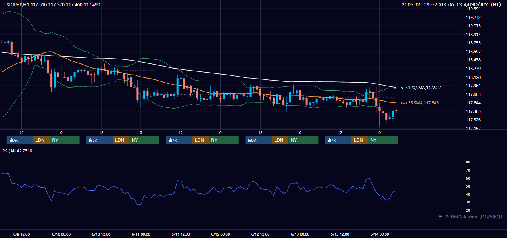Click the 117.167 bottom price label

[473, 129]
